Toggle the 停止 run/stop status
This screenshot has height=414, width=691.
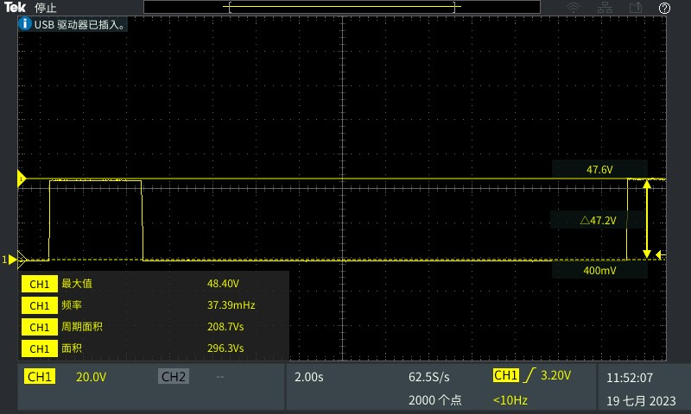point(46,8)
